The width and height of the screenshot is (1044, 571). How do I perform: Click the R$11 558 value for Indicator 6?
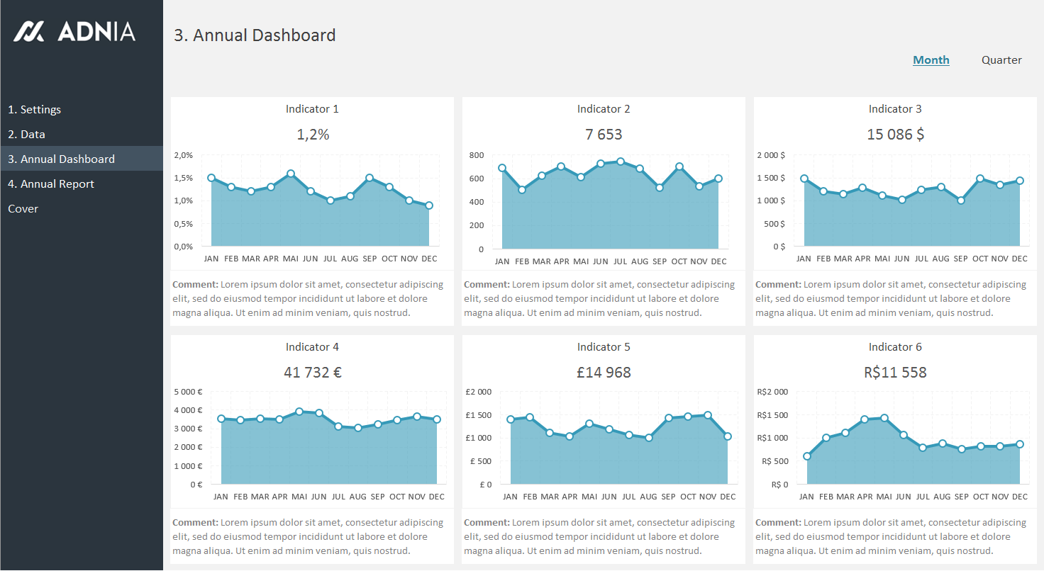coord(895,373)
